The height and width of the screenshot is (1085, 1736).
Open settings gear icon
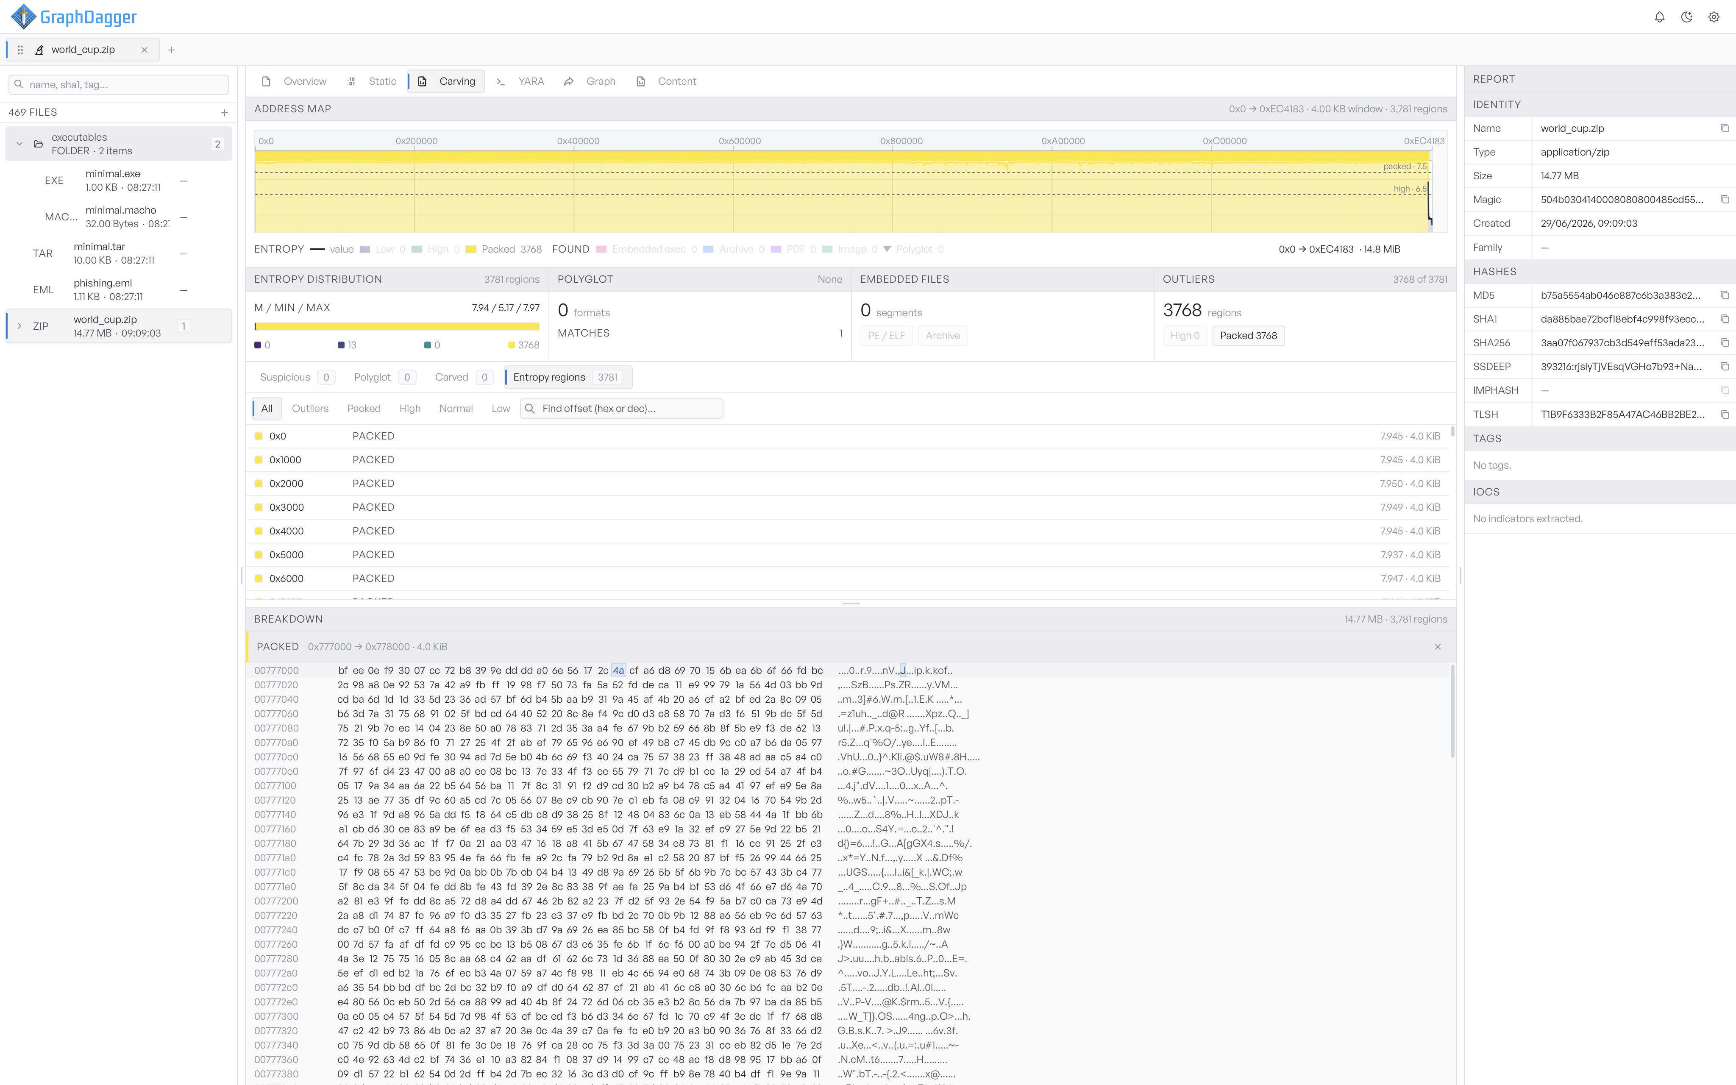[x=1714, y=17]
